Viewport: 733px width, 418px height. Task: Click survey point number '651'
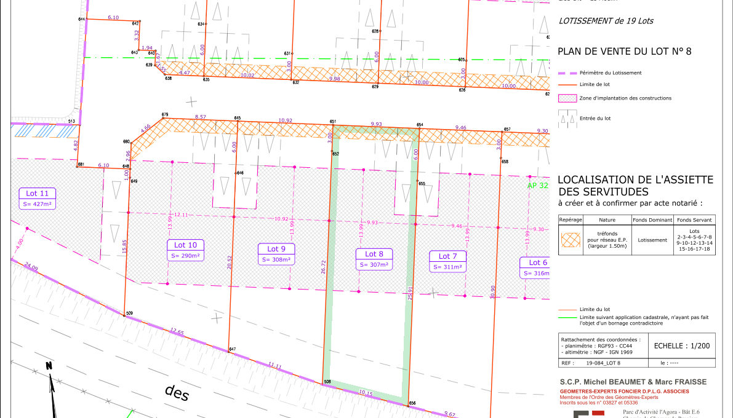(333, 122)
